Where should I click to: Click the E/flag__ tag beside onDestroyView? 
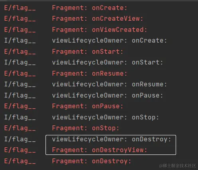tap(20, 150)
